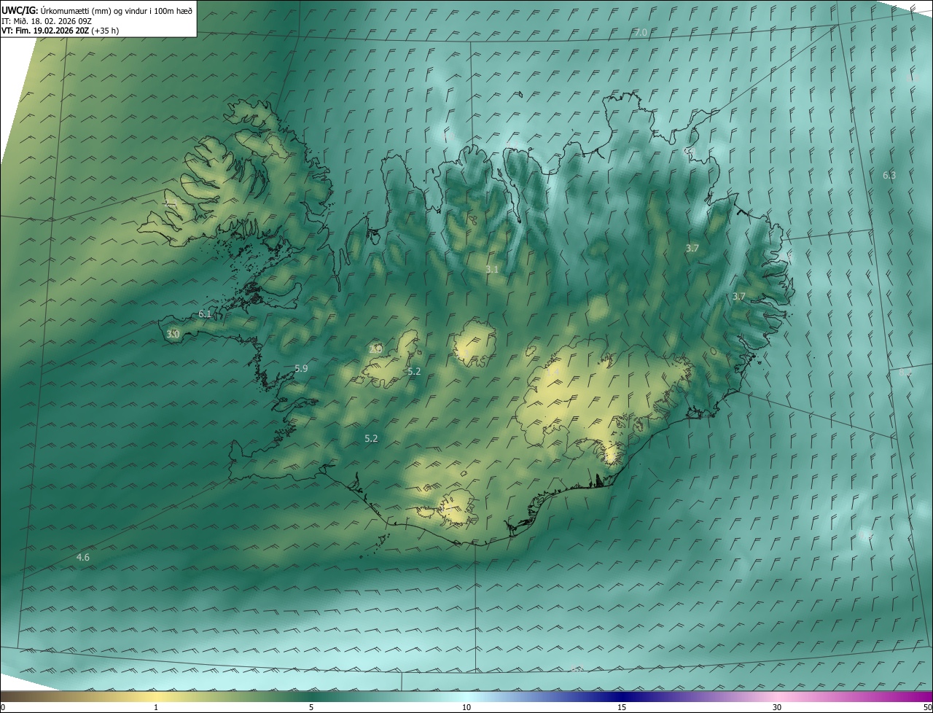The width and height of the screenshot is (933, 713).
Task: Click the '0' label on the color scale
Action: (x=3, y=707)
